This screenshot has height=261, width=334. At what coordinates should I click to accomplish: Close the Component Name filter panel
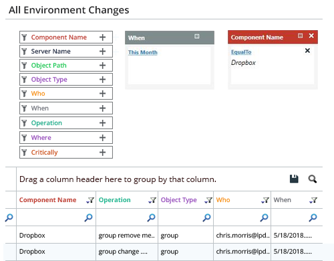coord(311,35)
